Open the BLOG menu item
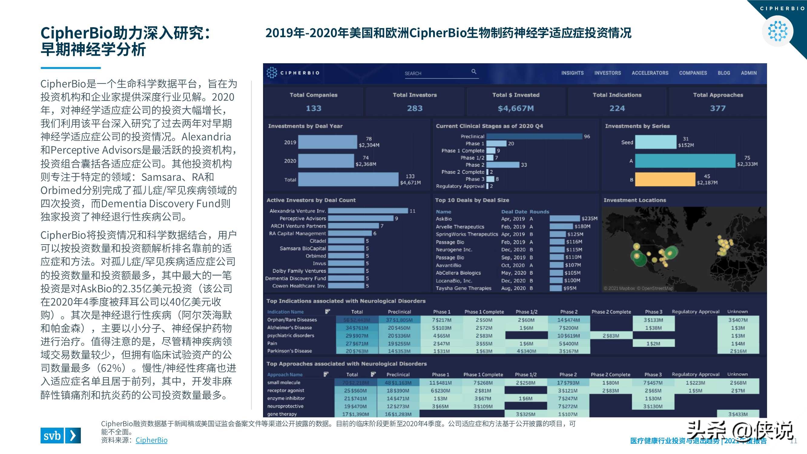Image resolution: width=807 pixels, height=454 pixels. tap(724, 73)
